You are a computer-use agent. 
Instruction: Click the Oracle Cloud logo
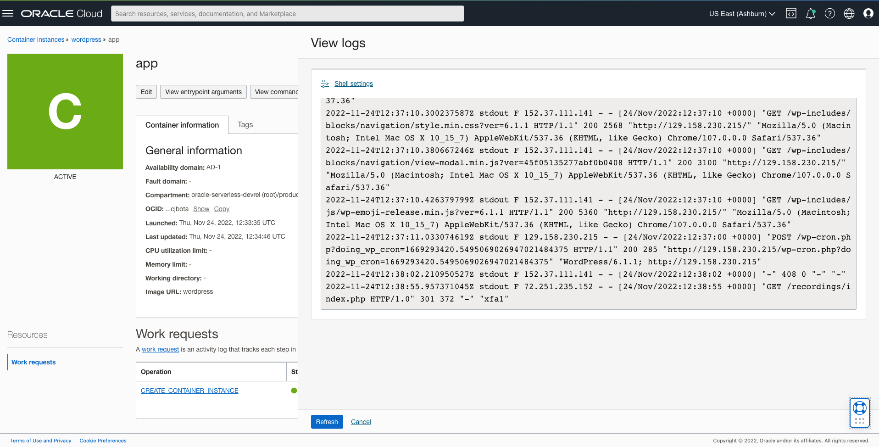click(61, 13)
